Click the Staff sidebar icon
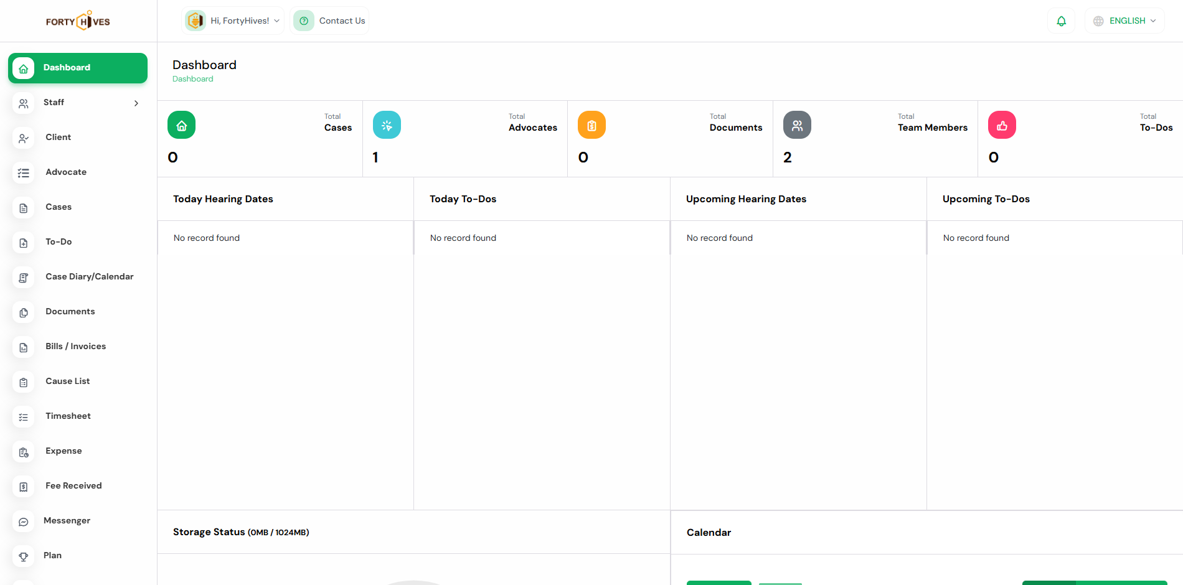Screen dimensions: 1183x585 (24, 103)
